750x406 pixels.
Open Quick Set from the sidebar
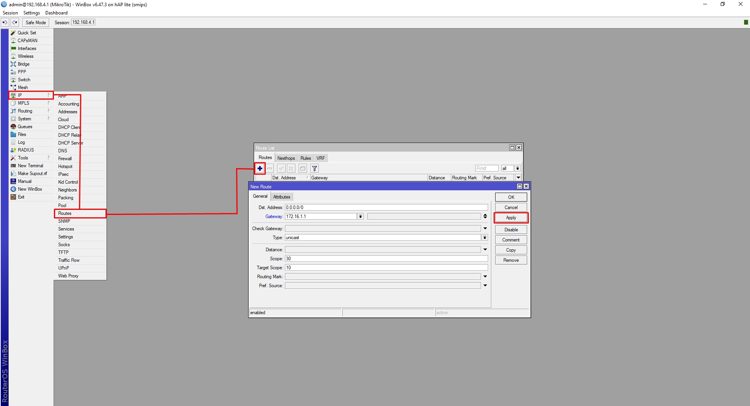tap(31, 33)
